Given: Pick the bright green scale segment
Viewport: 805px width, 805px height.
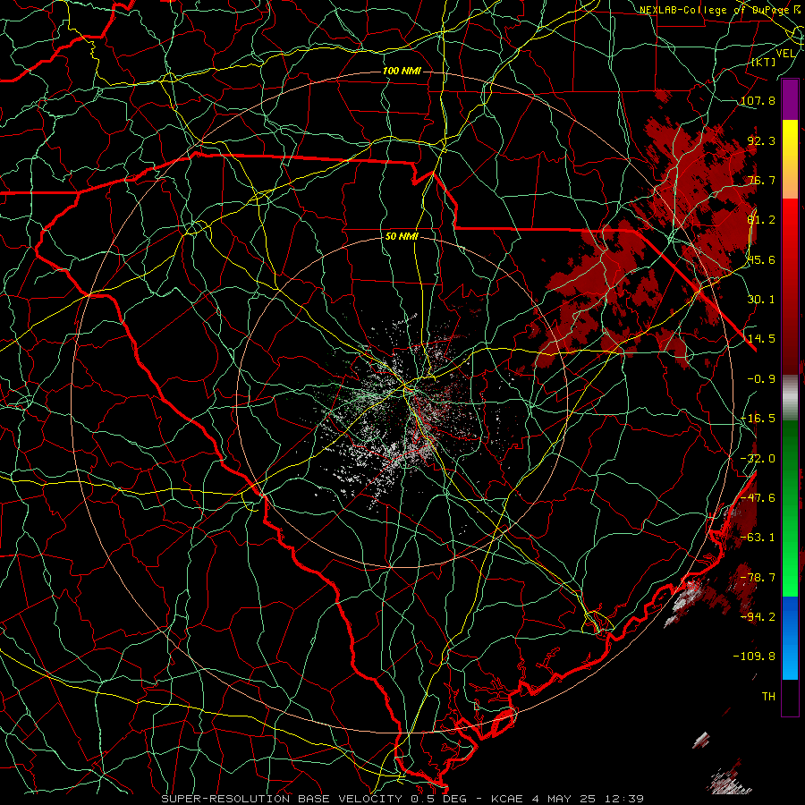Looking at the screenshot, I should coord(790,555).
